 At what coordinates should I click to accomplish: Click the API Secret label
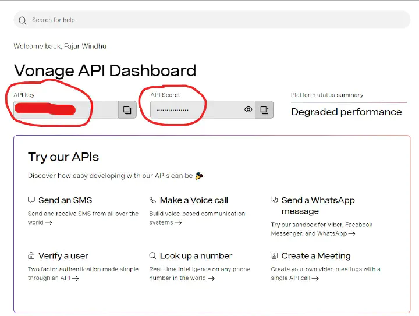coord(165,95)
